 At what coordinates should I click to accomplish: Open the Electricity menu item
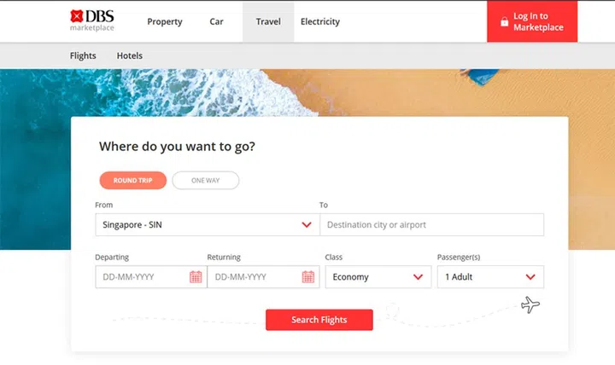(x=320, y=22)
